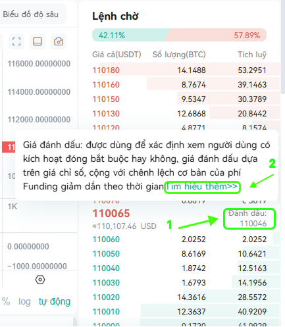Click the fullscreen chart icon
Image resolution: width=285 pixels, height=327 pixels.
point(16,41)
